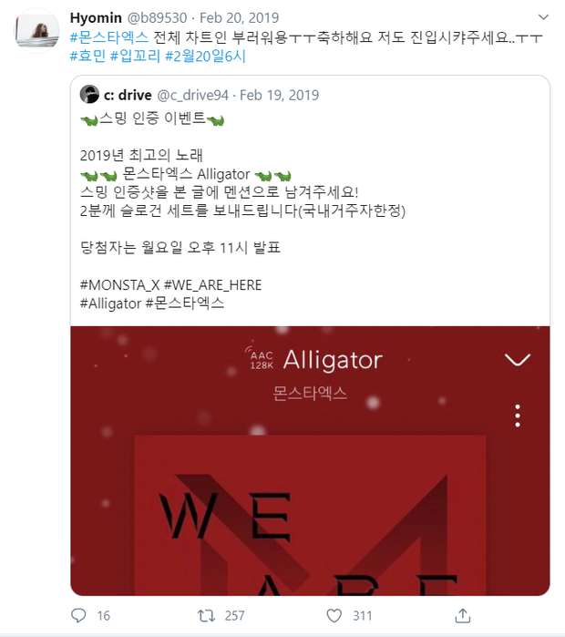Image resolution: width=565 pixels, height=637 pixels.
Task: Open the Feb 20, 2019 timestamp
Action: click(x=240, y=17)
